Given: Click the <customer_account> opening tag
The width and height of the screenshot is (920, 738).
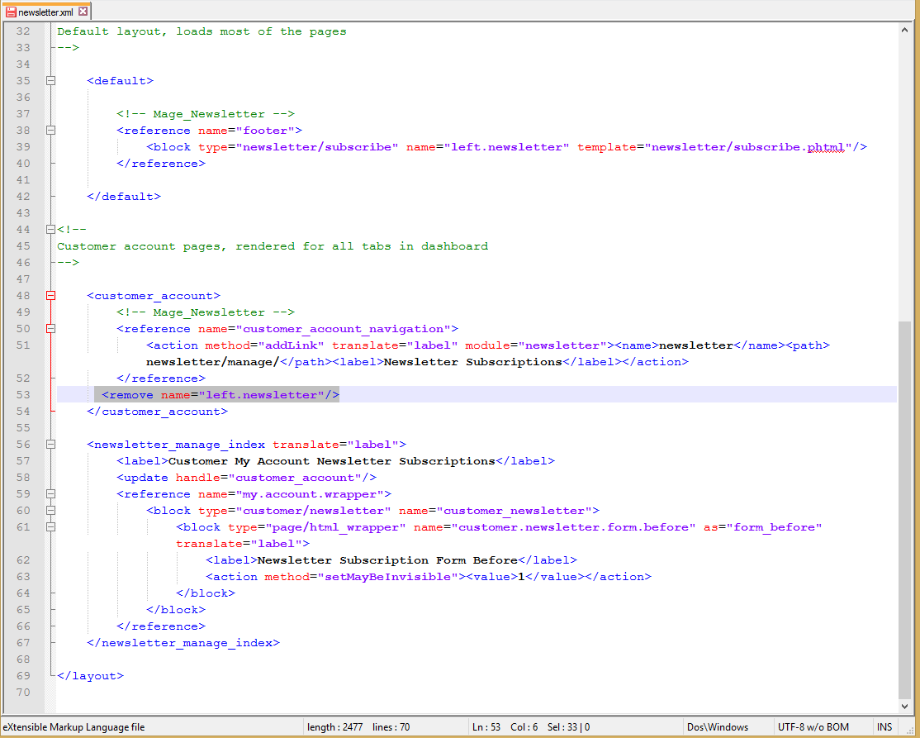Looking at the screenshot, I should (x=154, y=296).
